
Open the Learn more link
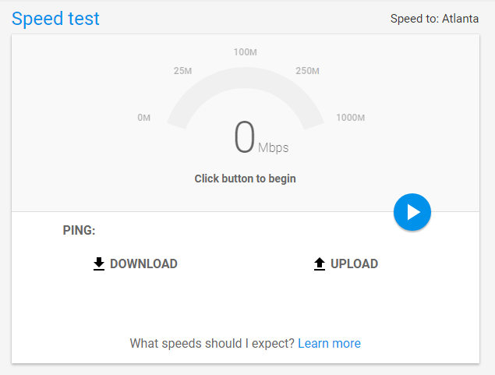click(x=329, y=343)
